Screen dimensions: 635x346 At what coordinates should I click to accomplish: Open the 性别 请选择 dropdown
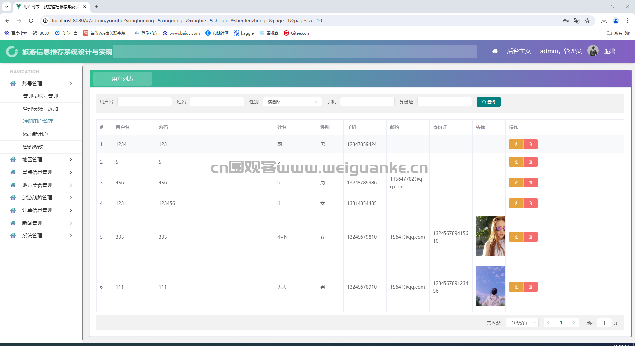[x=292, y=102]
